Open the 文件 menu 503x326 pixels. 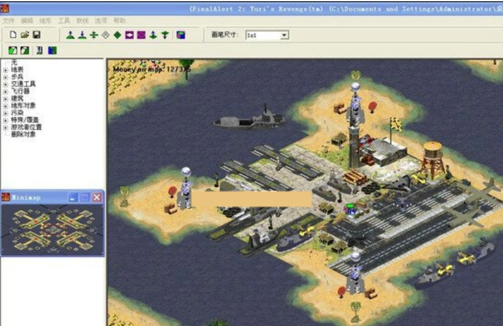pyautogui.click(x=9, y=20)
